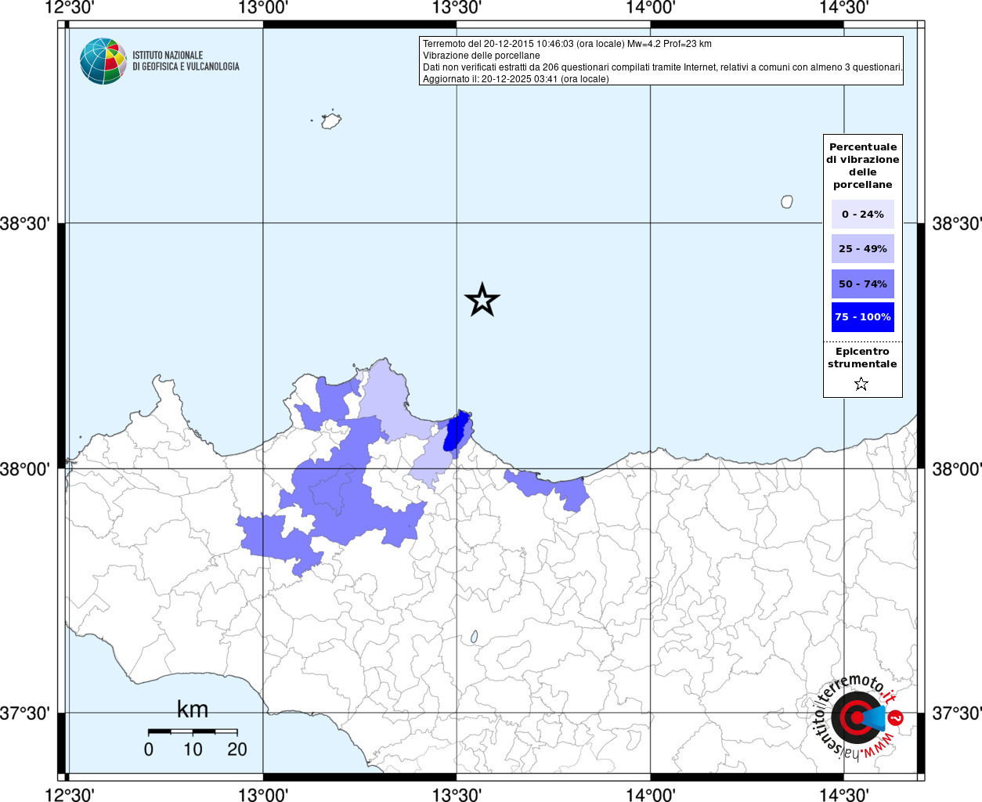
Task: Click the Epicentro strumentale legend label
Action: 862,358
